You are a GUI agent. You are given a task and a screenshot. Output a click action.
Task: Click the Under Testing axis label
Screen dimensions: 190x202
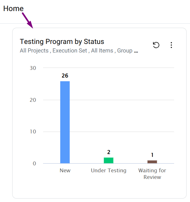point(108,170)
